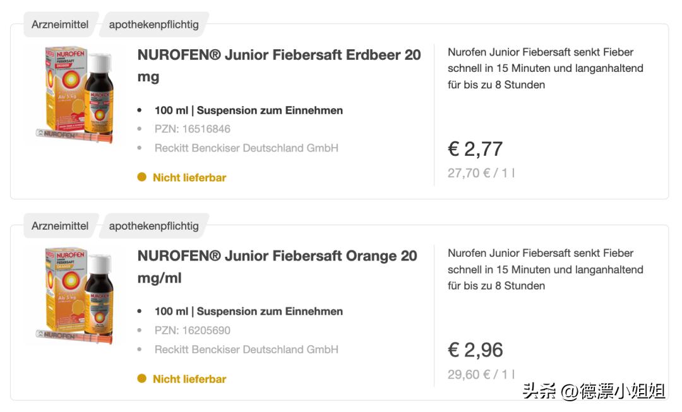Click Nicht lieferbar label for Erdbeer product
This screenshot has width=682, height=412.
[x=189, y=178]
